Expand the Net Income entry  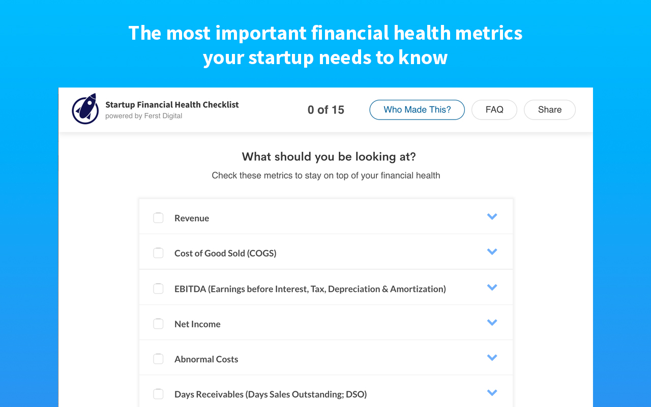[x=492, y=322]
